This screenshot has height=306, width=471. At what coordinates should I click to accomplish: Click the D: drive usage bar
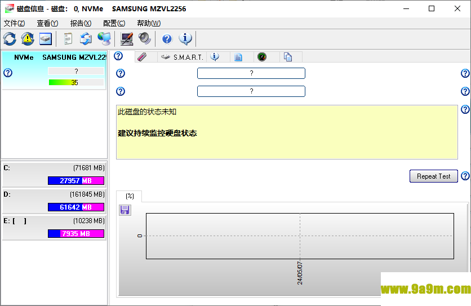click(76, 207)
